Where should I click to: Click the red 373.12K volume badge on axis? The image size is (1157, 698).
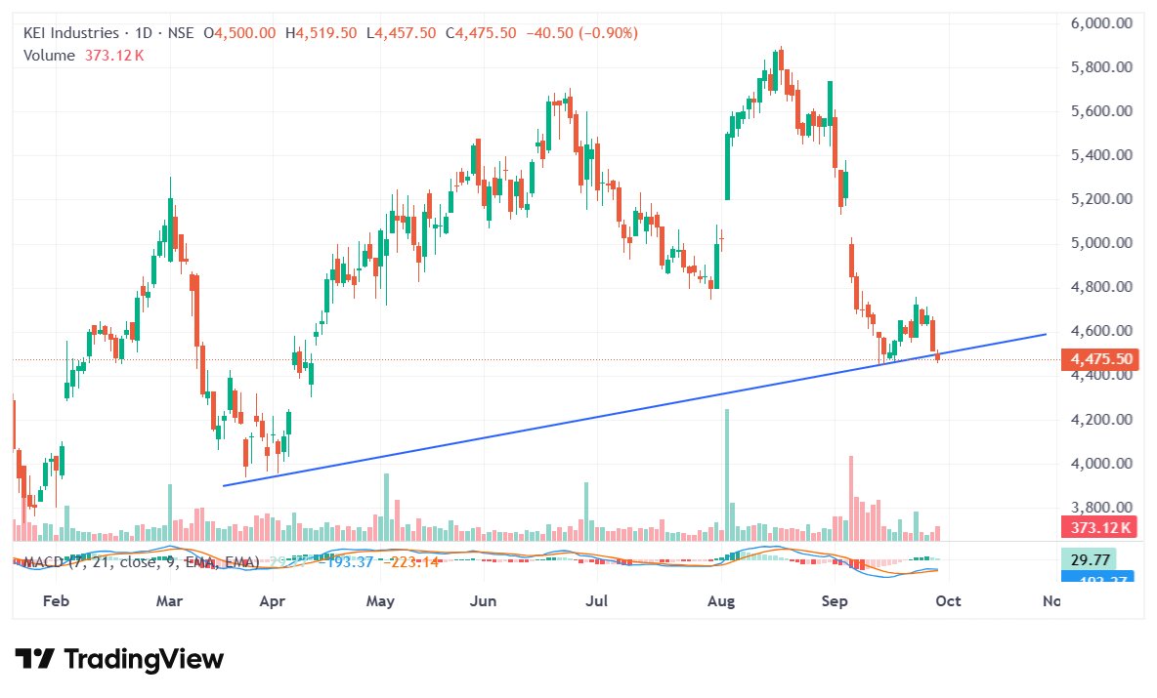coord(1098,528)
